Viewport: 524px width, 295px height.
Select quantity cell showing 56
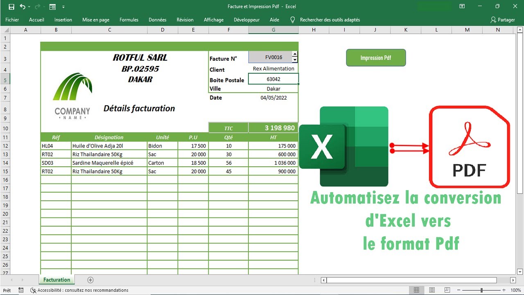pyautogui.click(x=228, y=163)
